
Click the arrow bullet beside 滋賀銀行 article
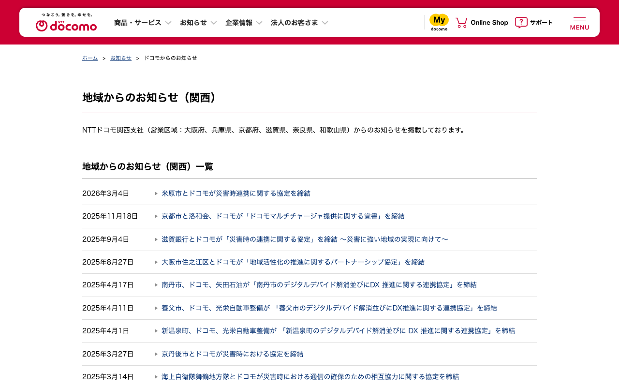point(156,239)
